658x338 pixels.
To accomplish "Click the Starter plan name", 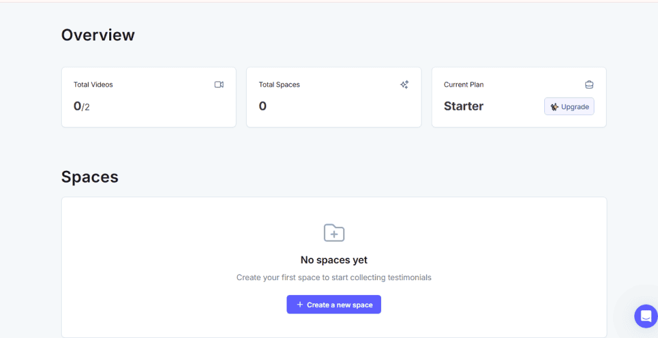I will [463, 106].
